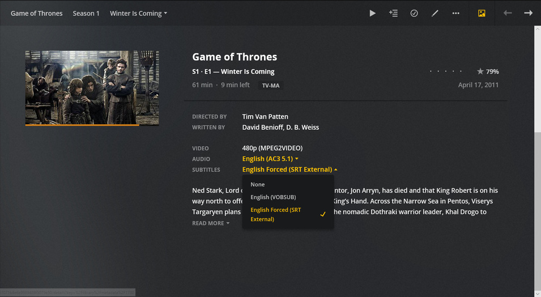Open the English (AC3 5.1) audio dropdown

pos(270,159)
